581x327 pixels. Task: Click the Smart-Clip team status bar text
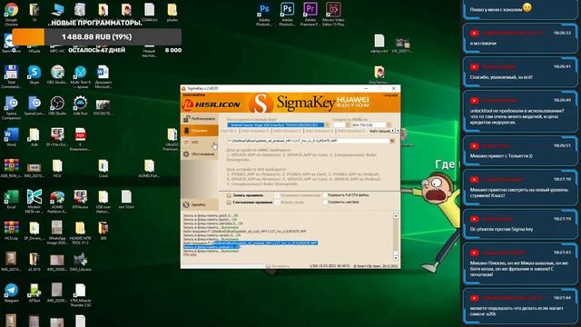point(376,266)
